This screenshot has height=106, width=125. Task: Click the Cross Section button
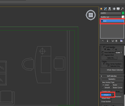[106, 102]
